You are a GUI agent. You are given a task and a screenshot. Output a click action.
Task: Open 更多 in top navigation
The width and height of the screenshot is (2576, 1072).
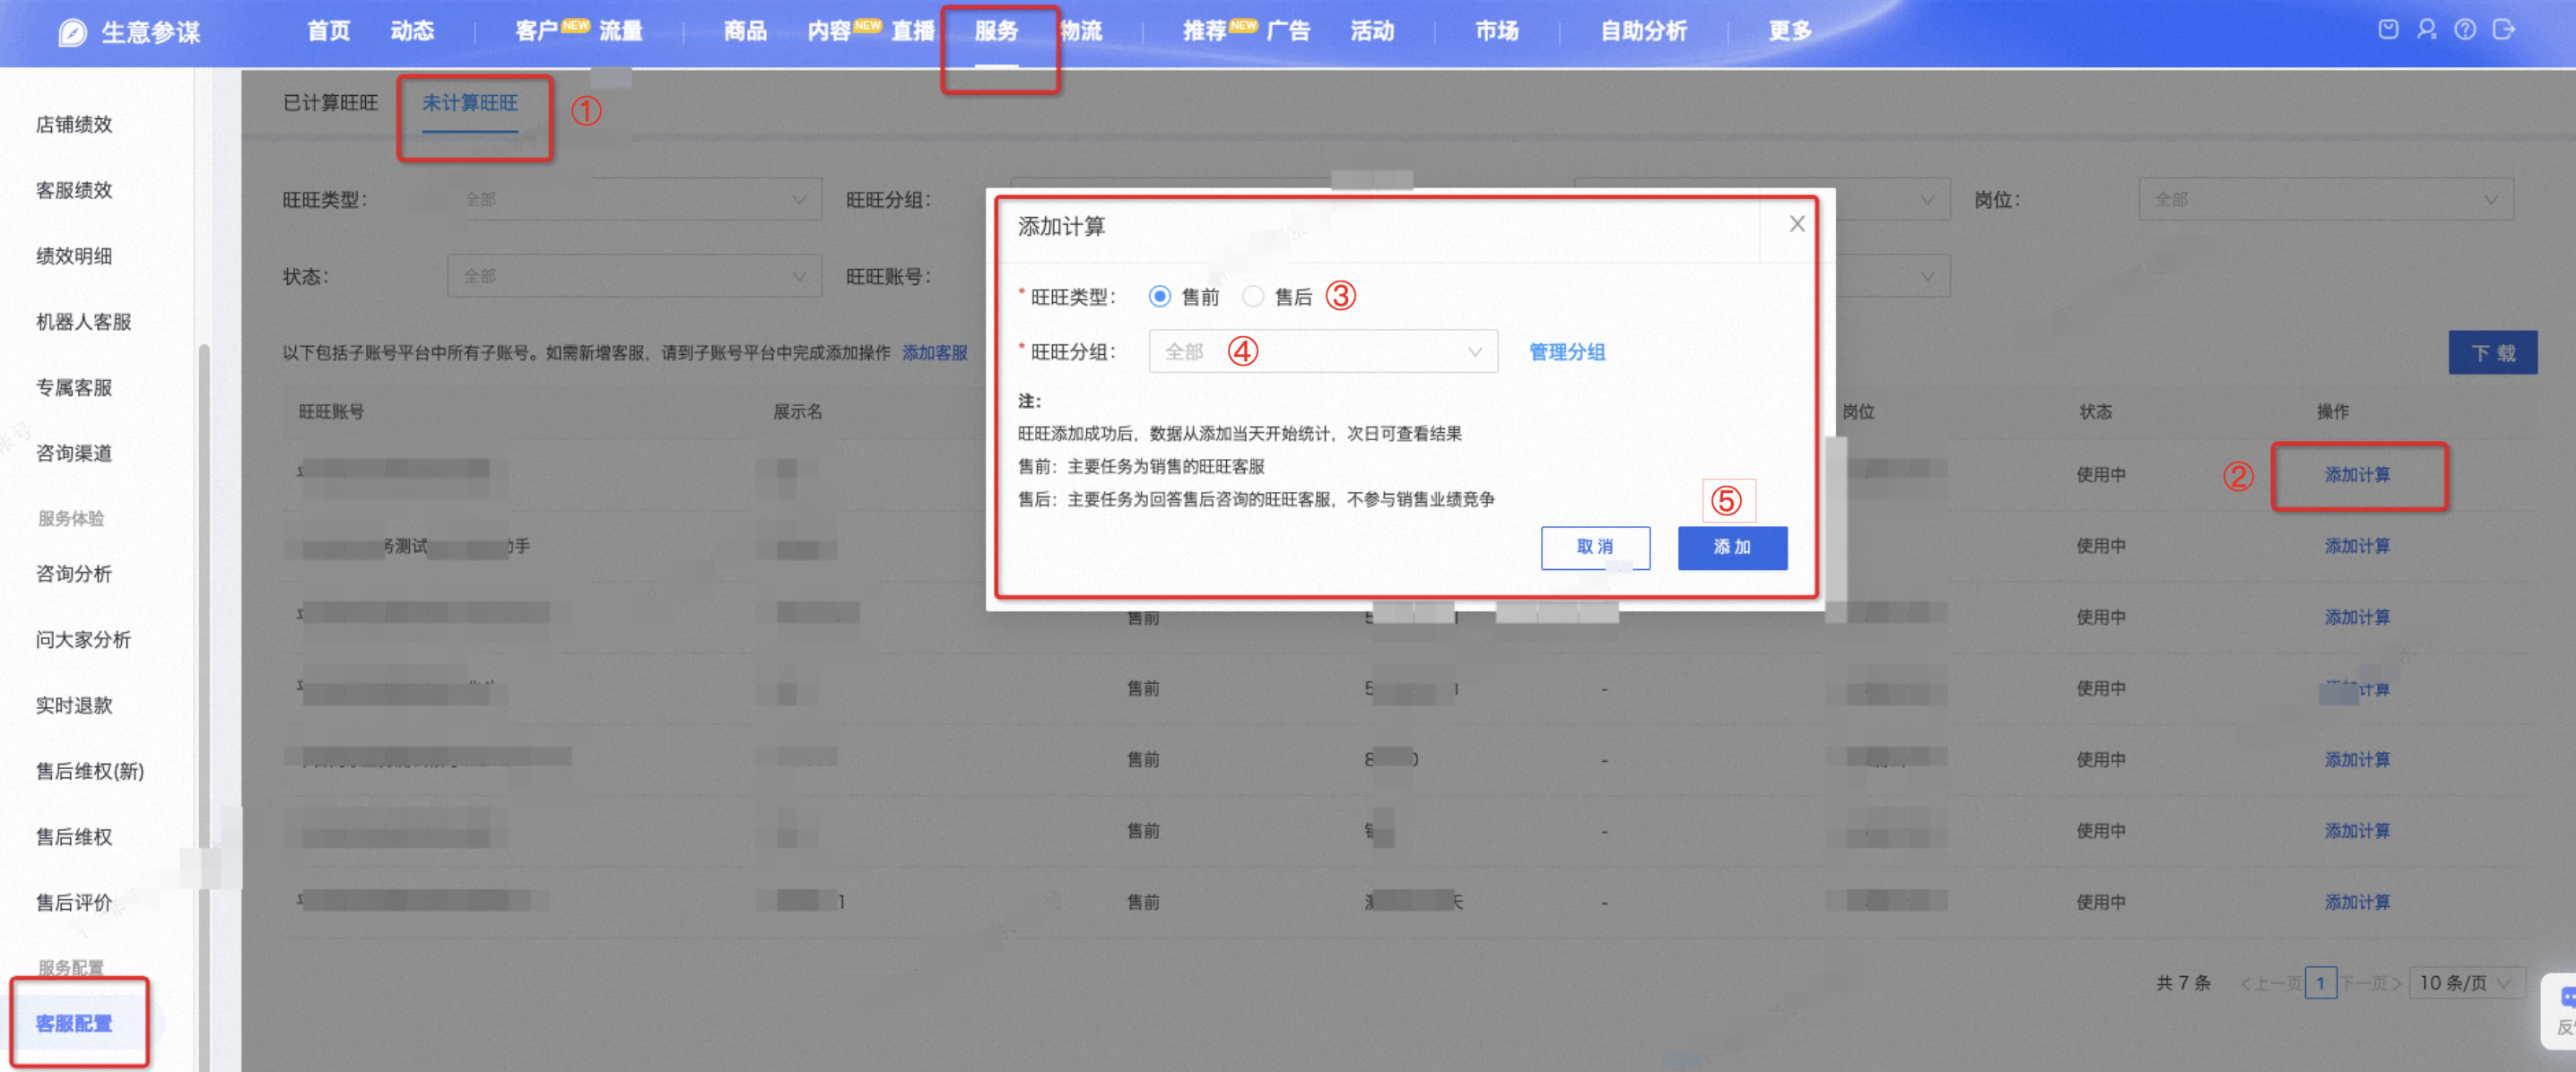(x=1790, y=31)
